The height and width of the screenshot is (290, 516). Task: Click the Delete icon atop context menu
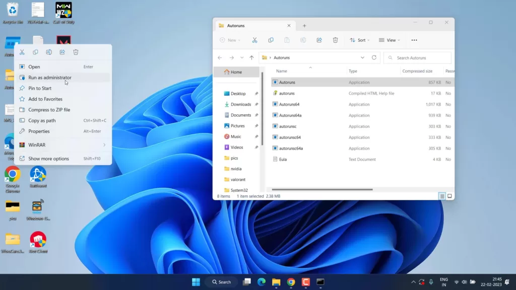pyautogui.click(x=76, y=52)
